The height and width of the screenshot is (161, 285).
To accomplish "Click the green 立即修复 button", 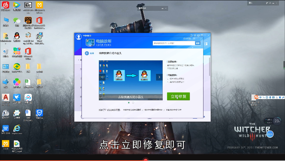I will [x=178, y=96].
